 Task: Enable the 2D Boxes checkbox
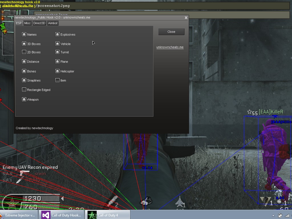point(24,52)
